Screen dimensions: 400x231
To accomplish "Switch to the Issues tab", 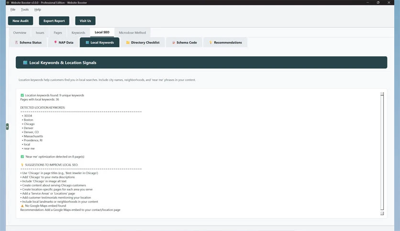I will coord(40,32).
